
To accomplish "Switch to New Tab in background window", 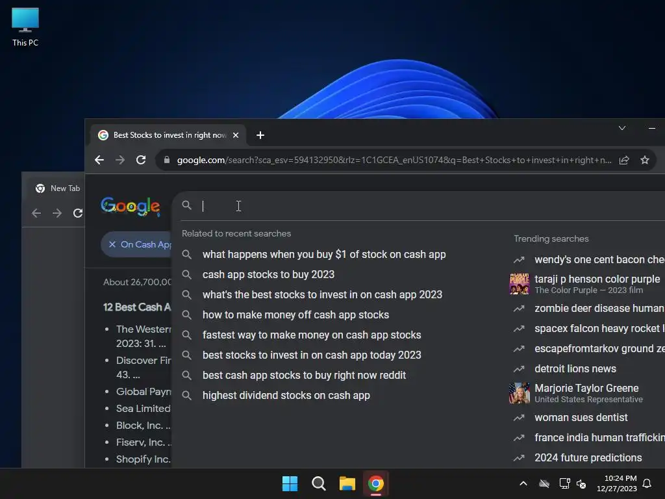I will tap(57, 188).
